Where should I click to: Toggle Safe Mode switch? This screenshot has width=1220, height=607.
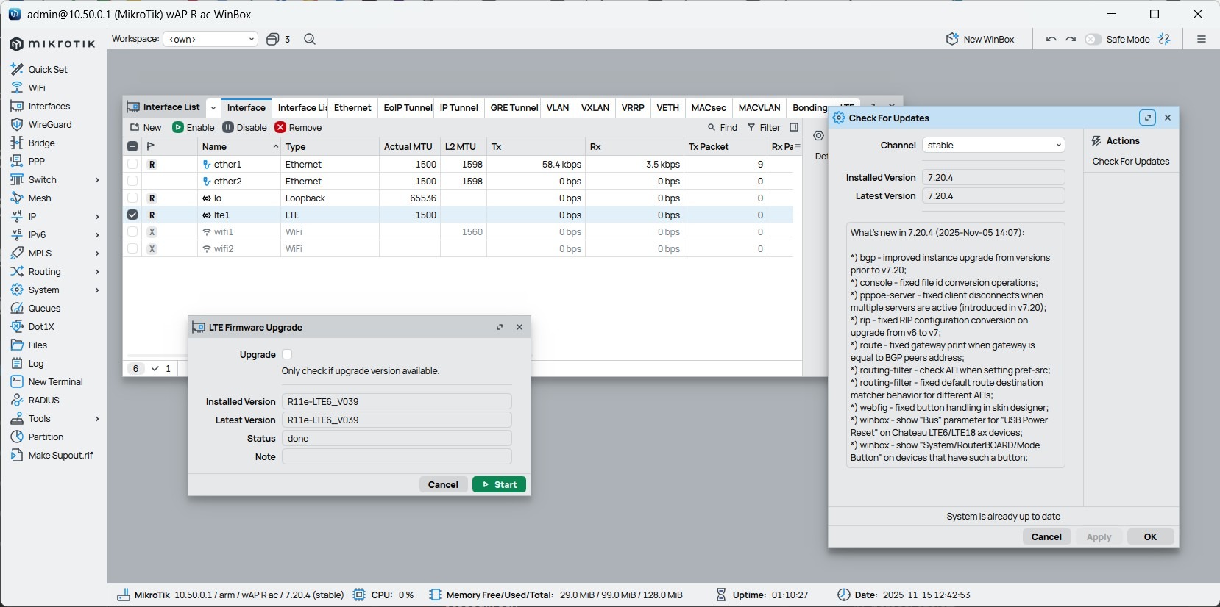click(1093, 39)
